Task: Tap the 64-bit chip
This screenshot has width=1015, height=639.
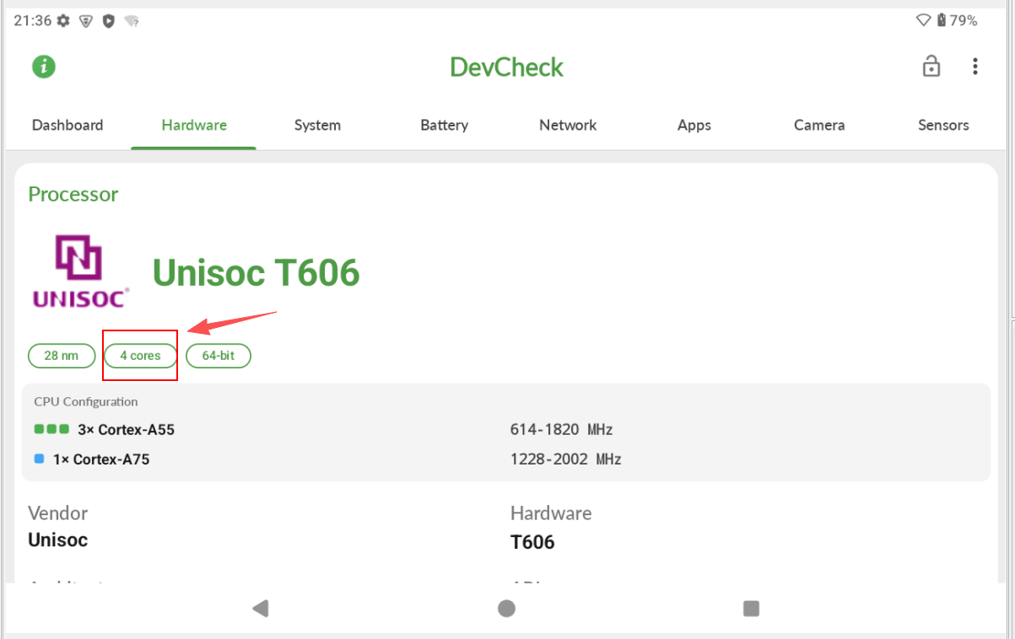Action: point(219,356)
